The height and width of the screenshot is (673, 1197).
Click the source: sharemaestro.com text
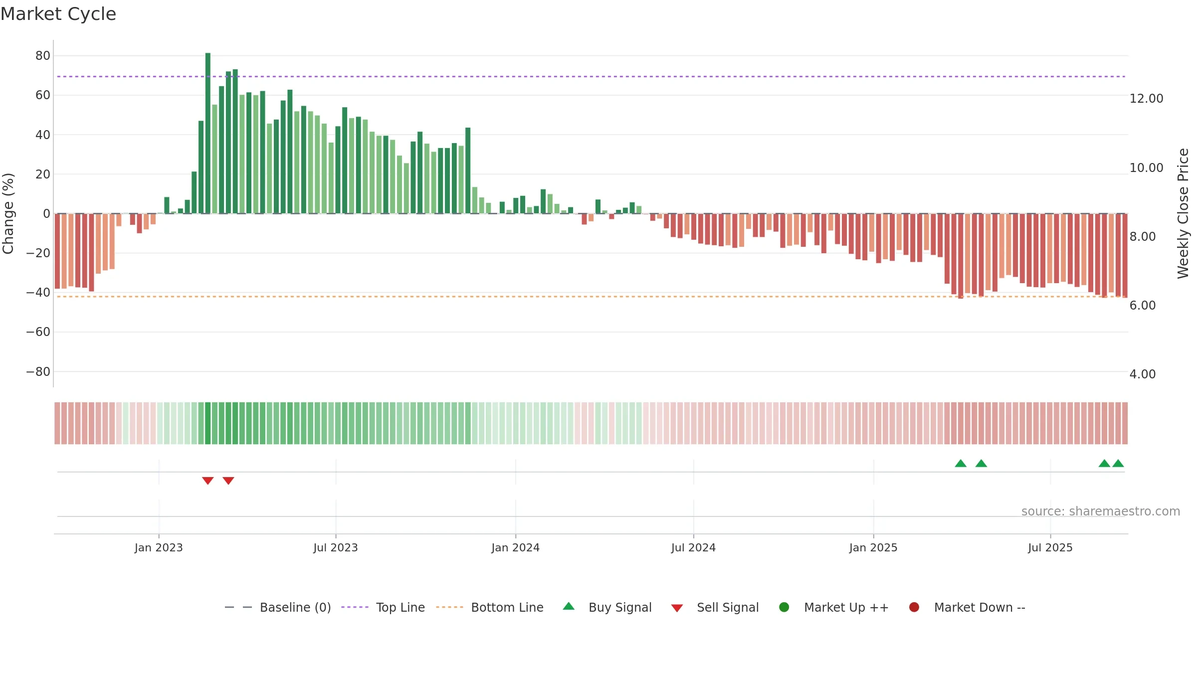click(x=1101, y=511)
